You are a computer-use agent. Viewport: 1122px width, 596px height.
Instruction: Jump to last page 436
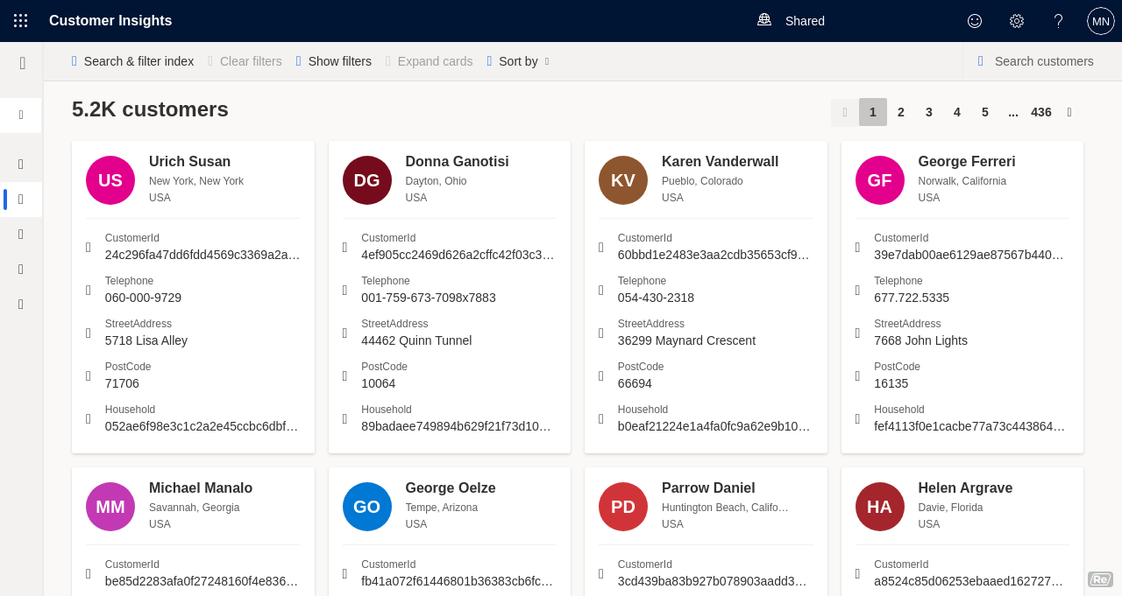1040,112
